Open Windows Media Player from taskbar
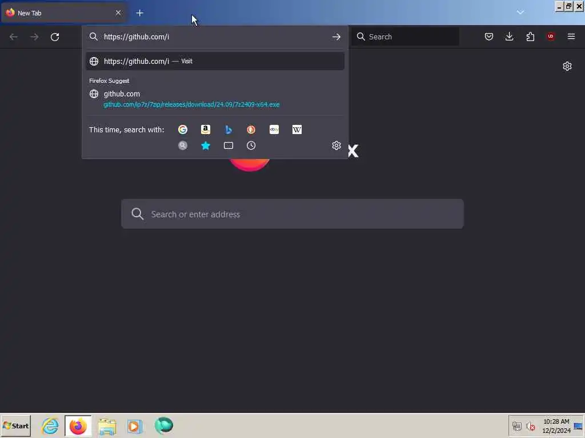The image size is (585, 438). point(135,426)
